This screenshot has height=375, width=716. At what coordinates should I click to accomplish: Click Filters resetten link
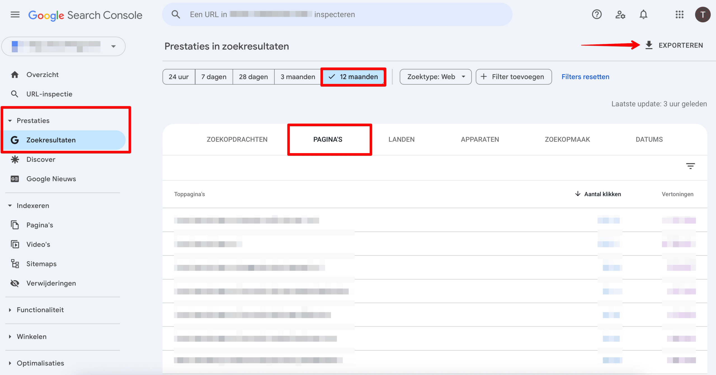coord(585,77)
